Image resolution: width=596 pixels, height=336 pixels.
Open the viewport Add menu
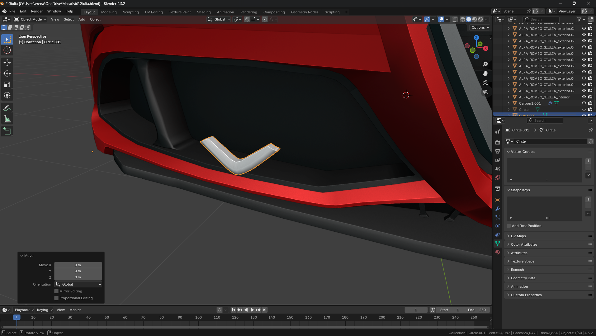point(82,19)
